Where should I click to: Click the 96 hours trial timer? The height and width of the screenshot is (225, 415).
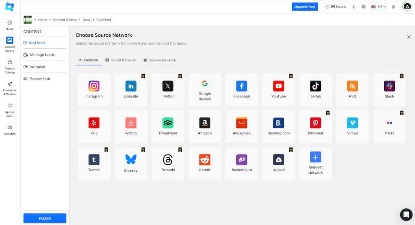(x=335, y=6)
